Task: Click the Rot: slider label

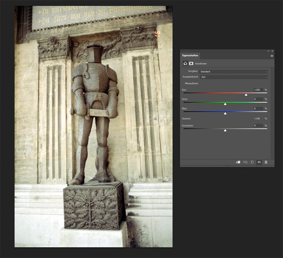Action: point(184,90)
